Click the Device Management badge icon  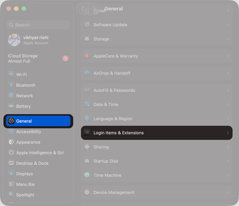pos(87,192)
